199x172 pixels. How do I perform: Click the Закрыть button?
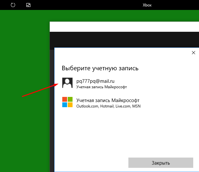coord(161,163)
